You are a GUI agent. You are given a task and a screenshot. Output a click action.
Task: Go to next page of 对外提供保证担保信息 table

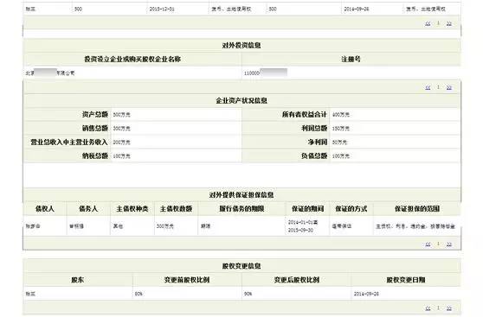[448, 244]
